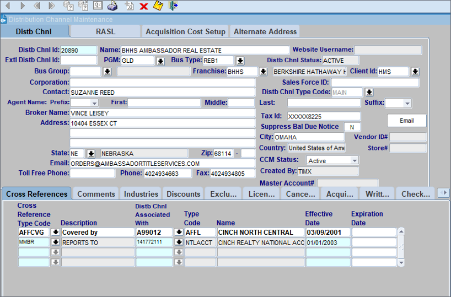Click the Phone field 4024934663
451x297 pixels.
pos(168,174)
